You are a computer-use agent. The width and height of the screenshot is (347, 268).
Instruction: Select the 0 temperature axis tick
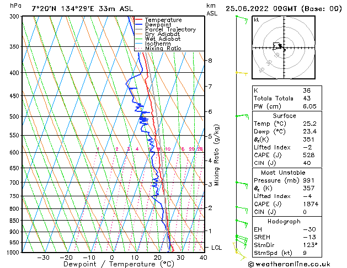(x=112, y=258)
